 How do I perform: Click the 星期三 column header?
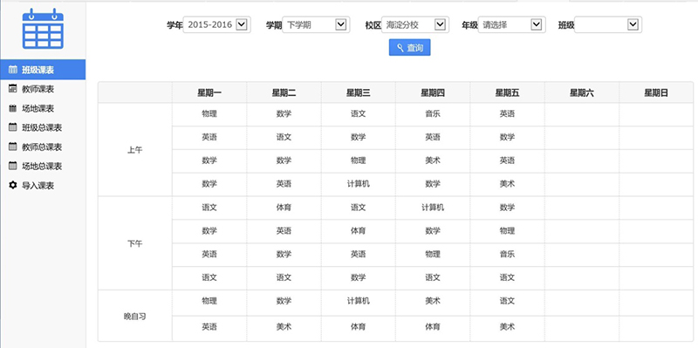[359, 92]
